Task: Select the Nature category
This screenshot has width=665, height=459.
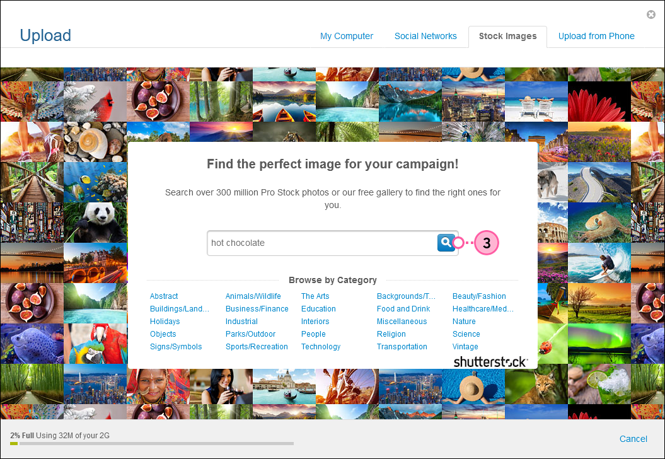Action: click(x=464, y=321)
